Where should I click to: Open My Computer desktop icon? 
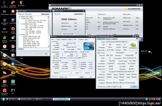5,13
